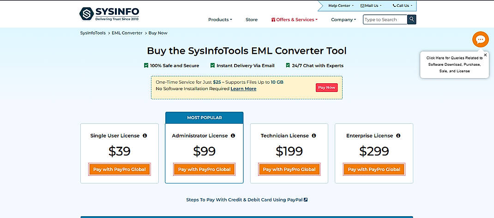Click the $99 price
494x218 pixels.
click(x=204, y=151)
